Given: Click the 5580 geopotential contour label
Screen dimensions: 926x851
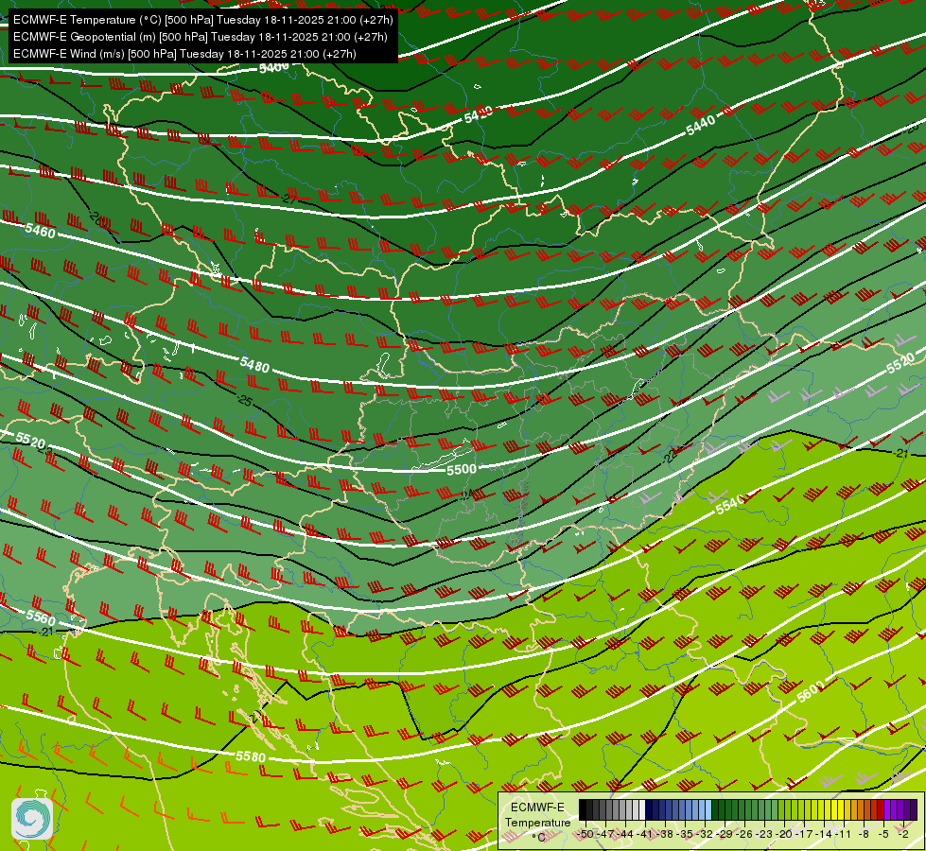Looking at the screenshot, I should (x=251, y=756).
